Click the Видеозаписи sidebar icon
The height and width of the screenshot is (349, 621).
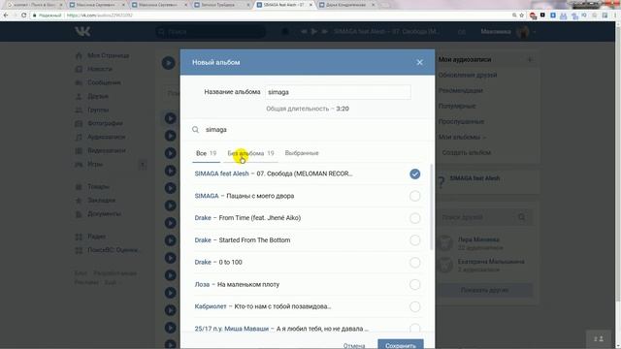pyautogui.click(x=79, y=150)
